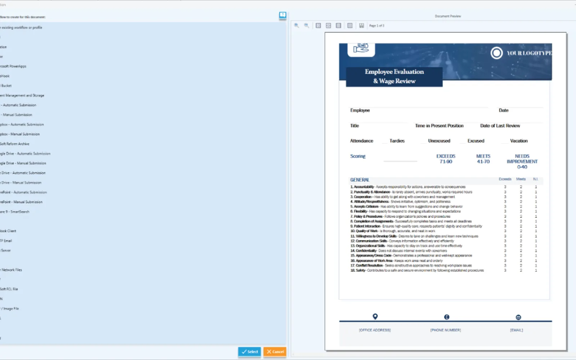Select the fit-to-page view icon
The image size is (576, 360).
click(x=318, y=26)
